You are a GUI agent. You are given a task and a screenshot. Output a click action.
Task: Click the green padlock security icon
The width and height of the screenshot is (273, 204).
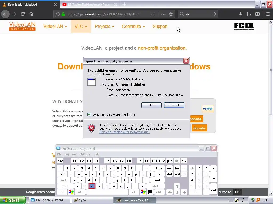pyautogui.click(x=63, y=14)
